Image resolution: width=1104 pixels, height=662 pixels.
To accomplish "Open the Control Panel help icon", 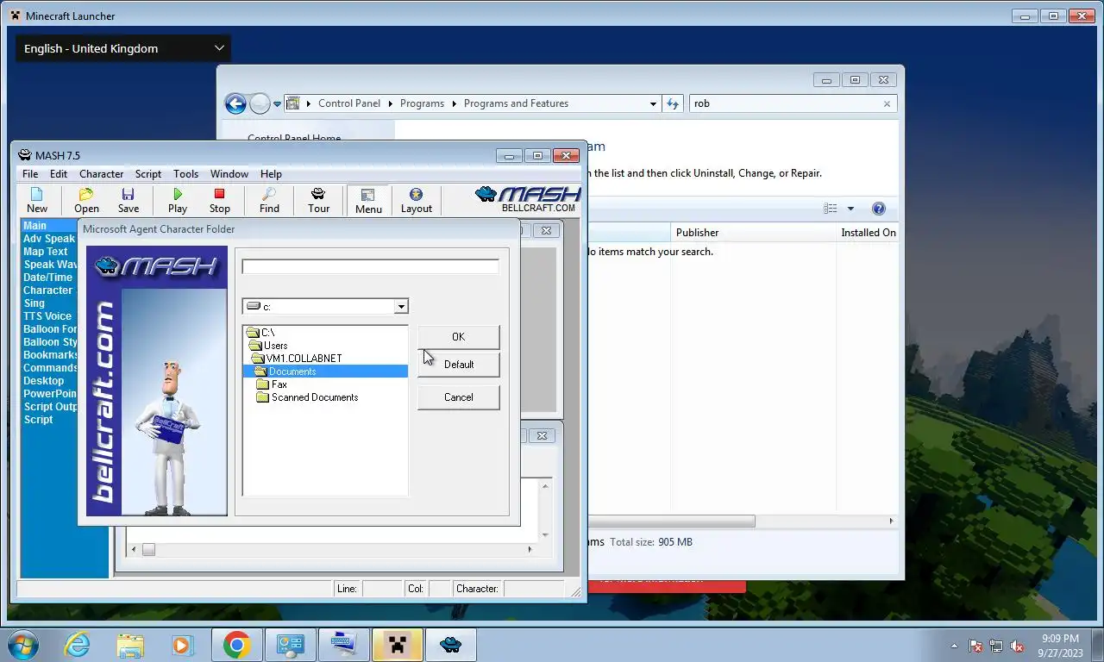I will click(878, 209).
